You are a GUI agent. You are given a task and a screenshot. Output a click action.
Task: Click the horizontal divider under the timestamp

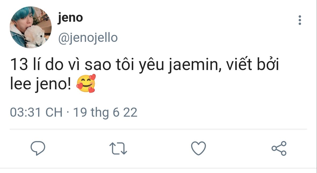[158, 129]
